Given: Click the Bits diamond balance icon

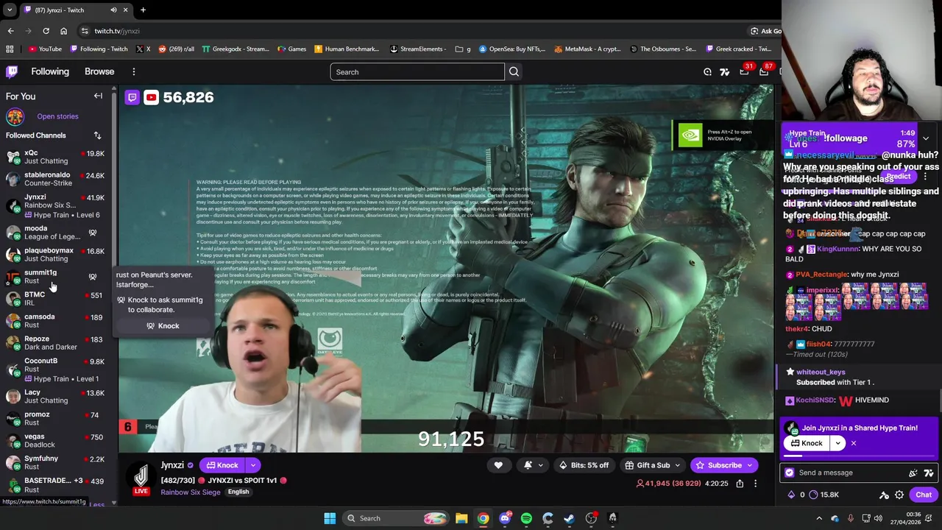Looking at the screenshot, I should [791, 495].
